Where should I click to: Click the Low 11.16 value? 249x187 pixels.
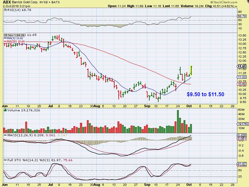153,6
